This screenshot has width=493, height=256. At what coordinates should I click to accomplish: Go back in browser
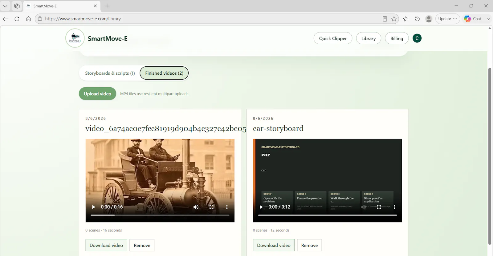(x=5, y=19)
